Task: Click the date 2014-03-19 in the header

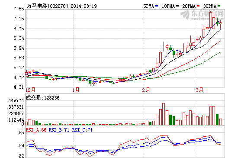Action: coord(84,6)
